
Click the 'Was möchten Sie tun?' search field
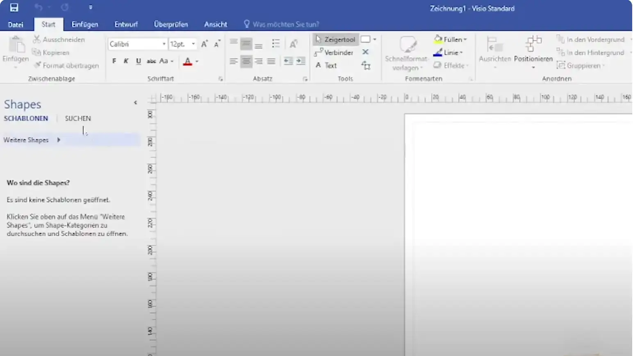point(285,24)
